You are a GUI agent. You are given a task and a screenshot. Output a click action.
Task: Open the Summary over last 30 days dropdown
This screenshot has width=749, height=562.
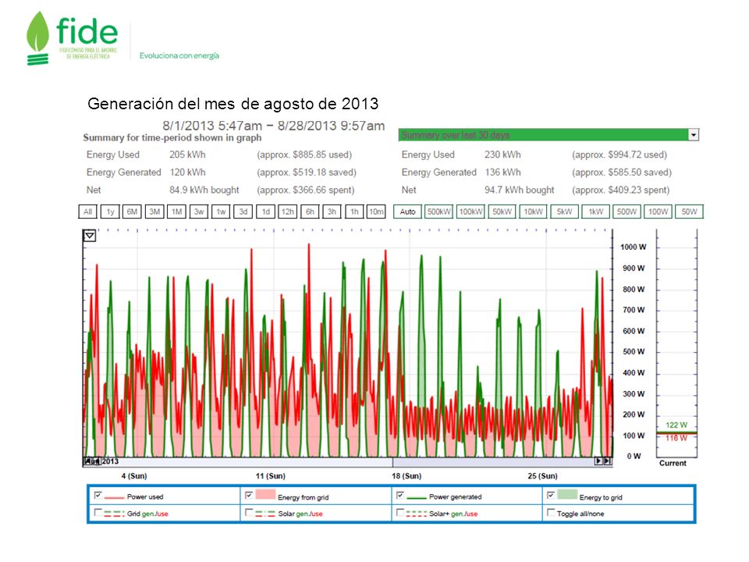pos(694,135)
